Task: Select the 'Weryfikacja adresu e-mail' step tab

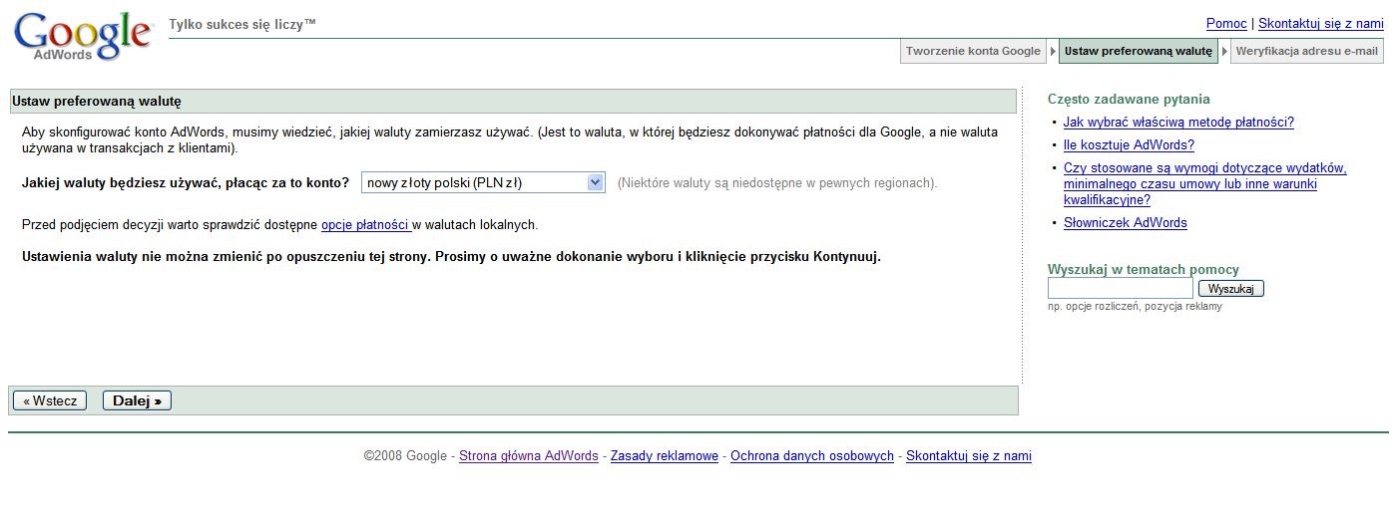Action: (x=1306, y=52)
